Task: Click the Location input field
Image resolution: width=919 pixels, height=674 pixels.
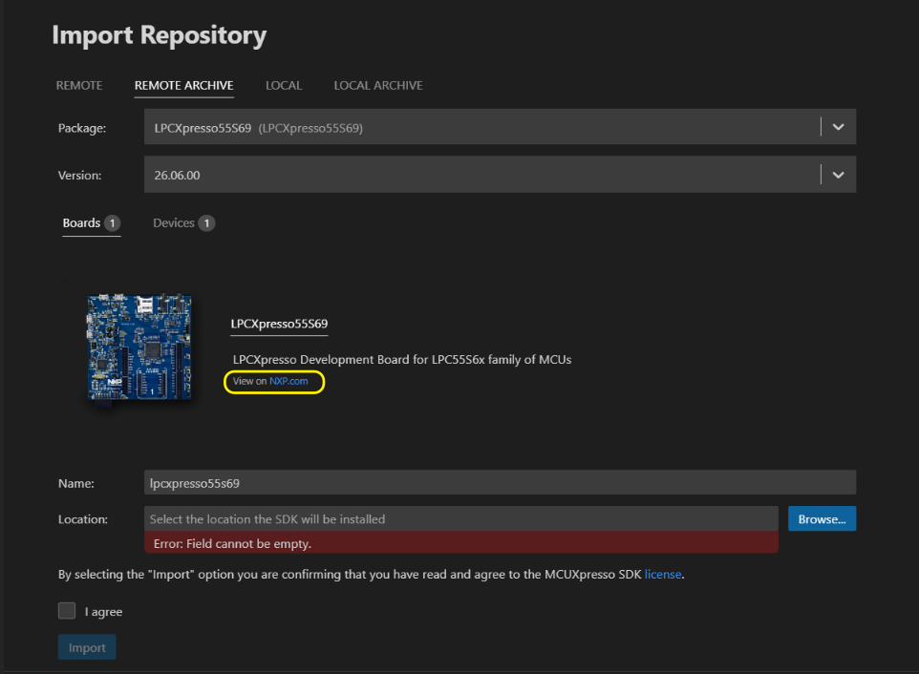Action: pyautogui.click(x=461, y=518)
